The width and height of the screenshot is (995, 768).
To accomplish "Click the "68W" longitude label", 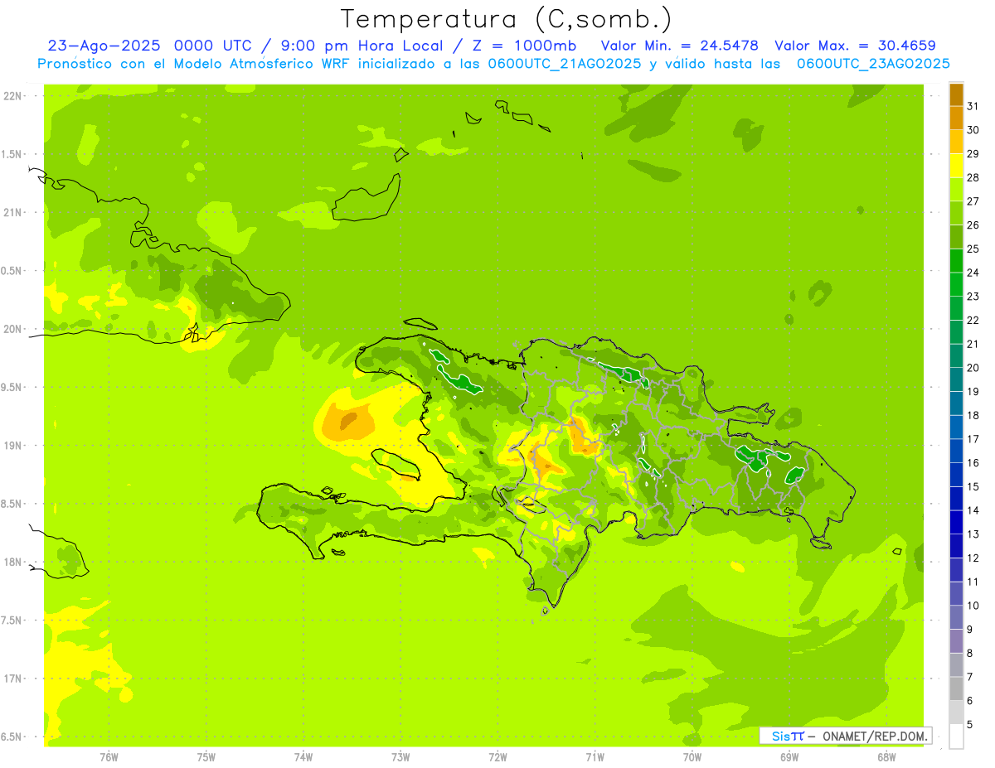I will 886,757.
